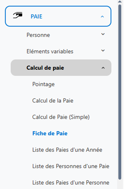Click the scrollbar up arrow at top
This screenshot has width=127, height=189.
coord(120,2)
